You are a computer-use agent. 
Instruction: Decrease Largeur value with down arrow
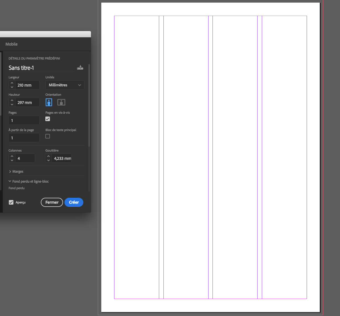[x=12, y=87]
